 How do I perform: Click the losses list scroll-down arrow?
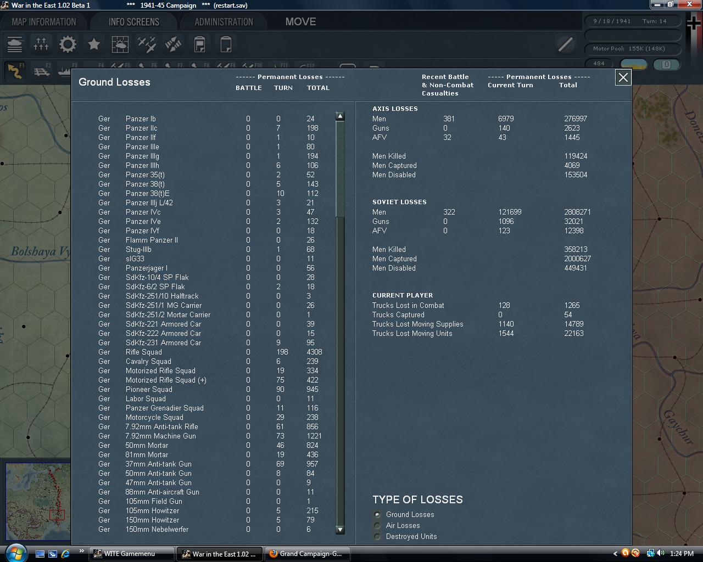[x=340, y=530]
